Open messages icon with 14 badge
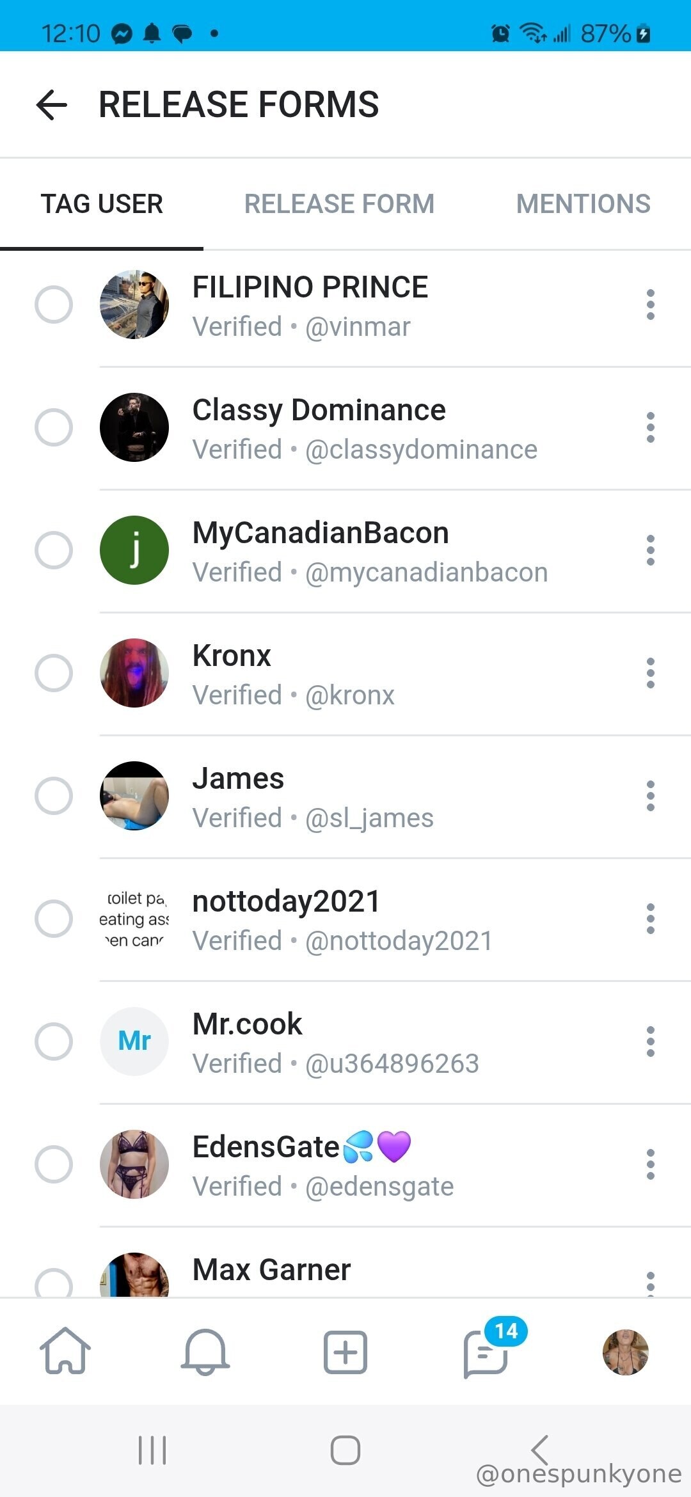 [x=486, y=1352]
